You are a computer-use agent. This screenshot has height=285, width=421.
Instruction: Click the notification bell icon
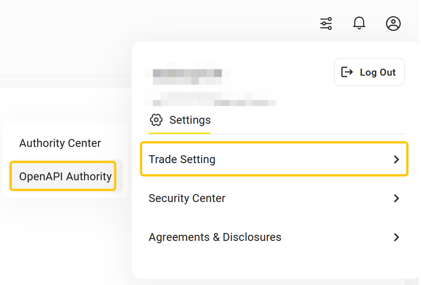pyautogui.click(x=359, y=24)
